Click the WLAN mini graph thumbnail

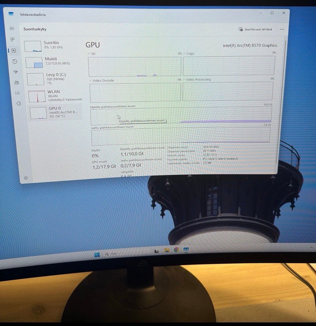[x=37, y=96]
